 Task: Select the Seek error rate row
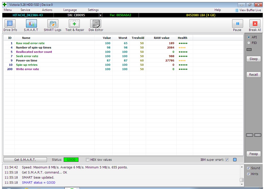pyautogui.click(x=123, y=56)
